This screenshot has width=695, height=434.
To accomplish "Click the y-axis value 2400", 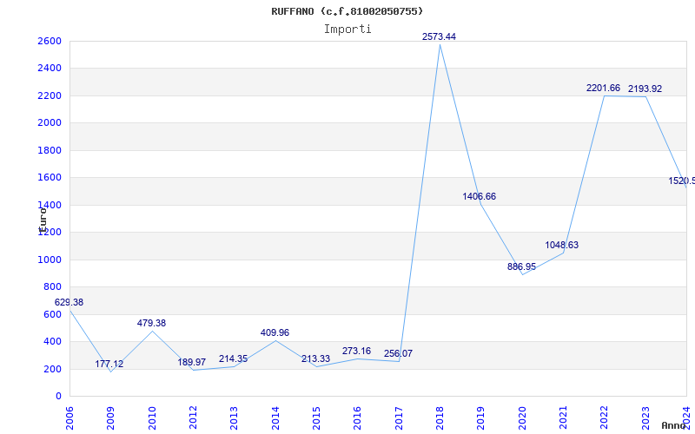I will 50,69.
